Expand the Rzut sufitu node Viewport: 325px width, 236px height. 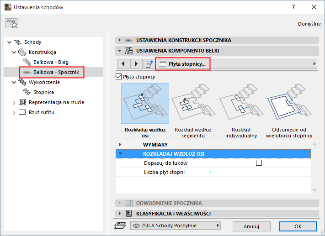[x=14, y=113]
